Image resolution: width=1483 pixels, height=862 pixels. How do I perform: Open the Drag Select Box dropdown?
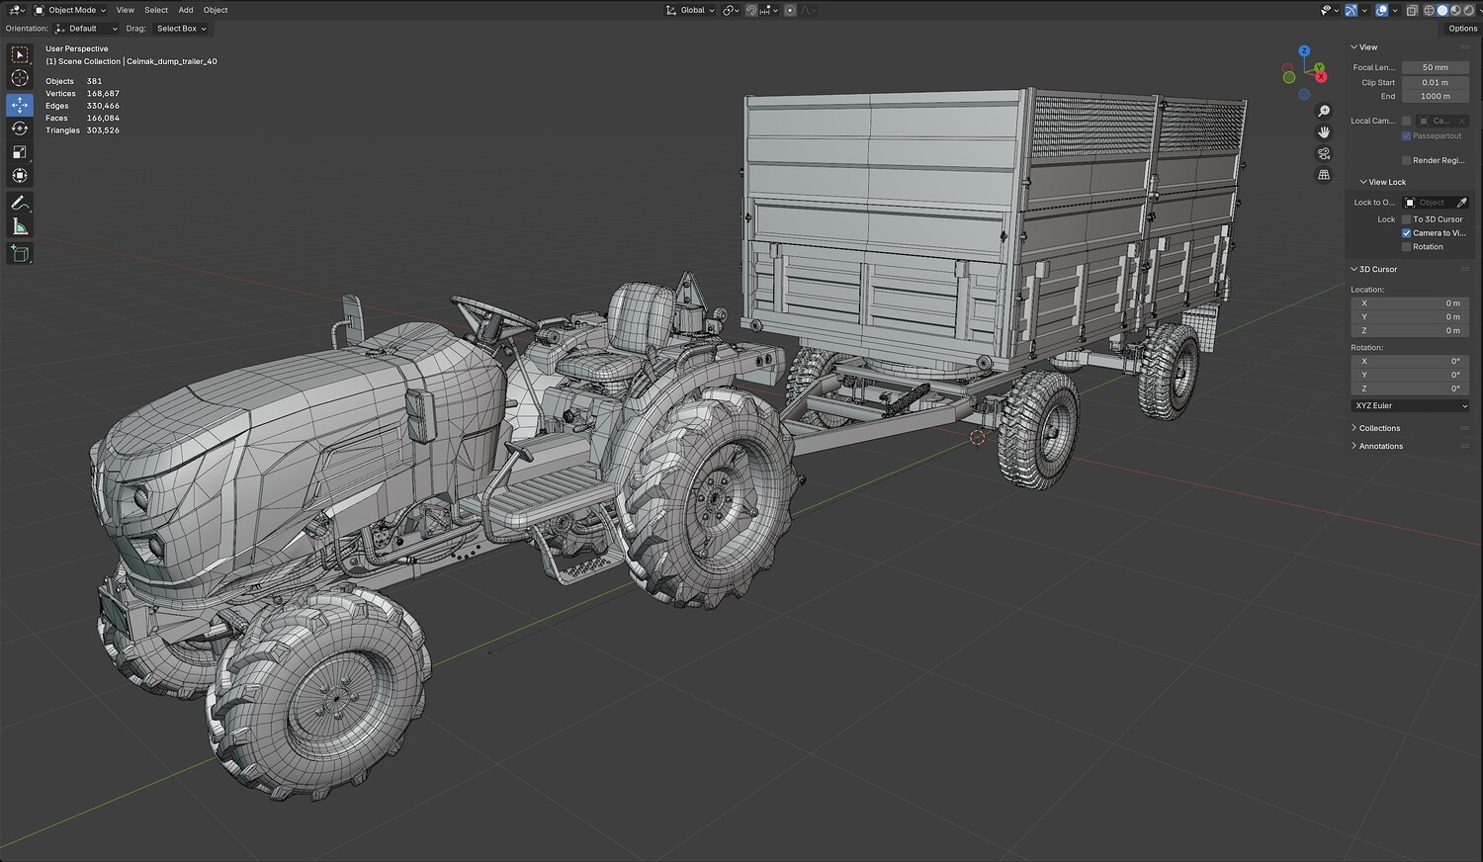(x=181, y=29)
